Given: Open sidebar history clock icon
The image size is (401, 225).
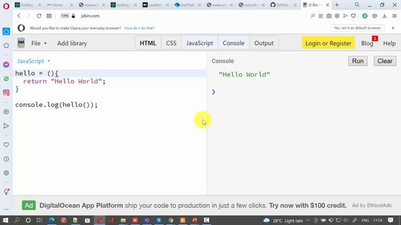Looking at the screenshot, I should point(6,159).
